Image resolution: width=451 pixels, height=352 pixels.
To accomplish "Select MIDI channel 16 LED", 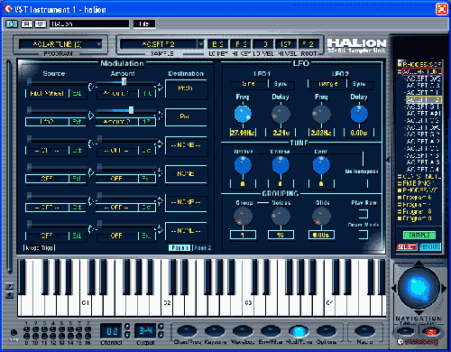I will click(87, 337).
